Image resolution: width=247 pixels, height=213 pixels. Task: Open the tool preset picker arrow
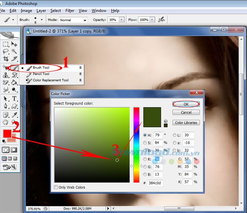pos(13,20)
